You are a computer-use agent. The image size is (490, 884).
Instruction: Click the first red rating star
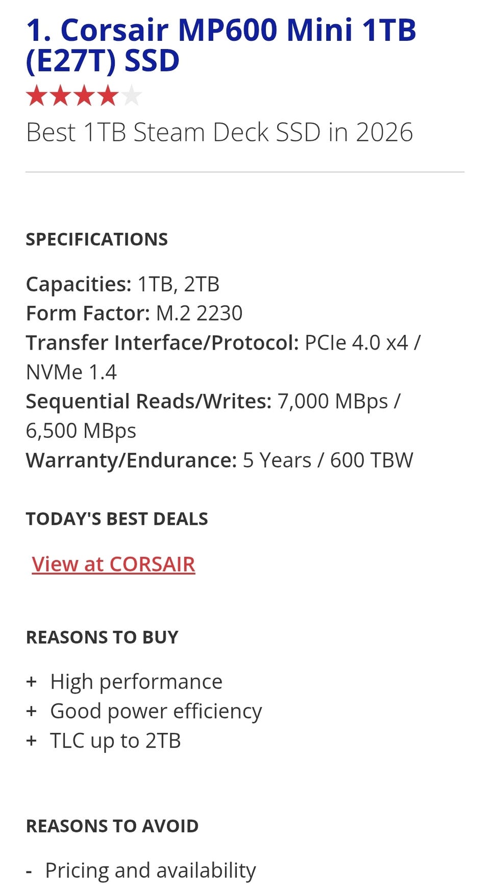37,95
